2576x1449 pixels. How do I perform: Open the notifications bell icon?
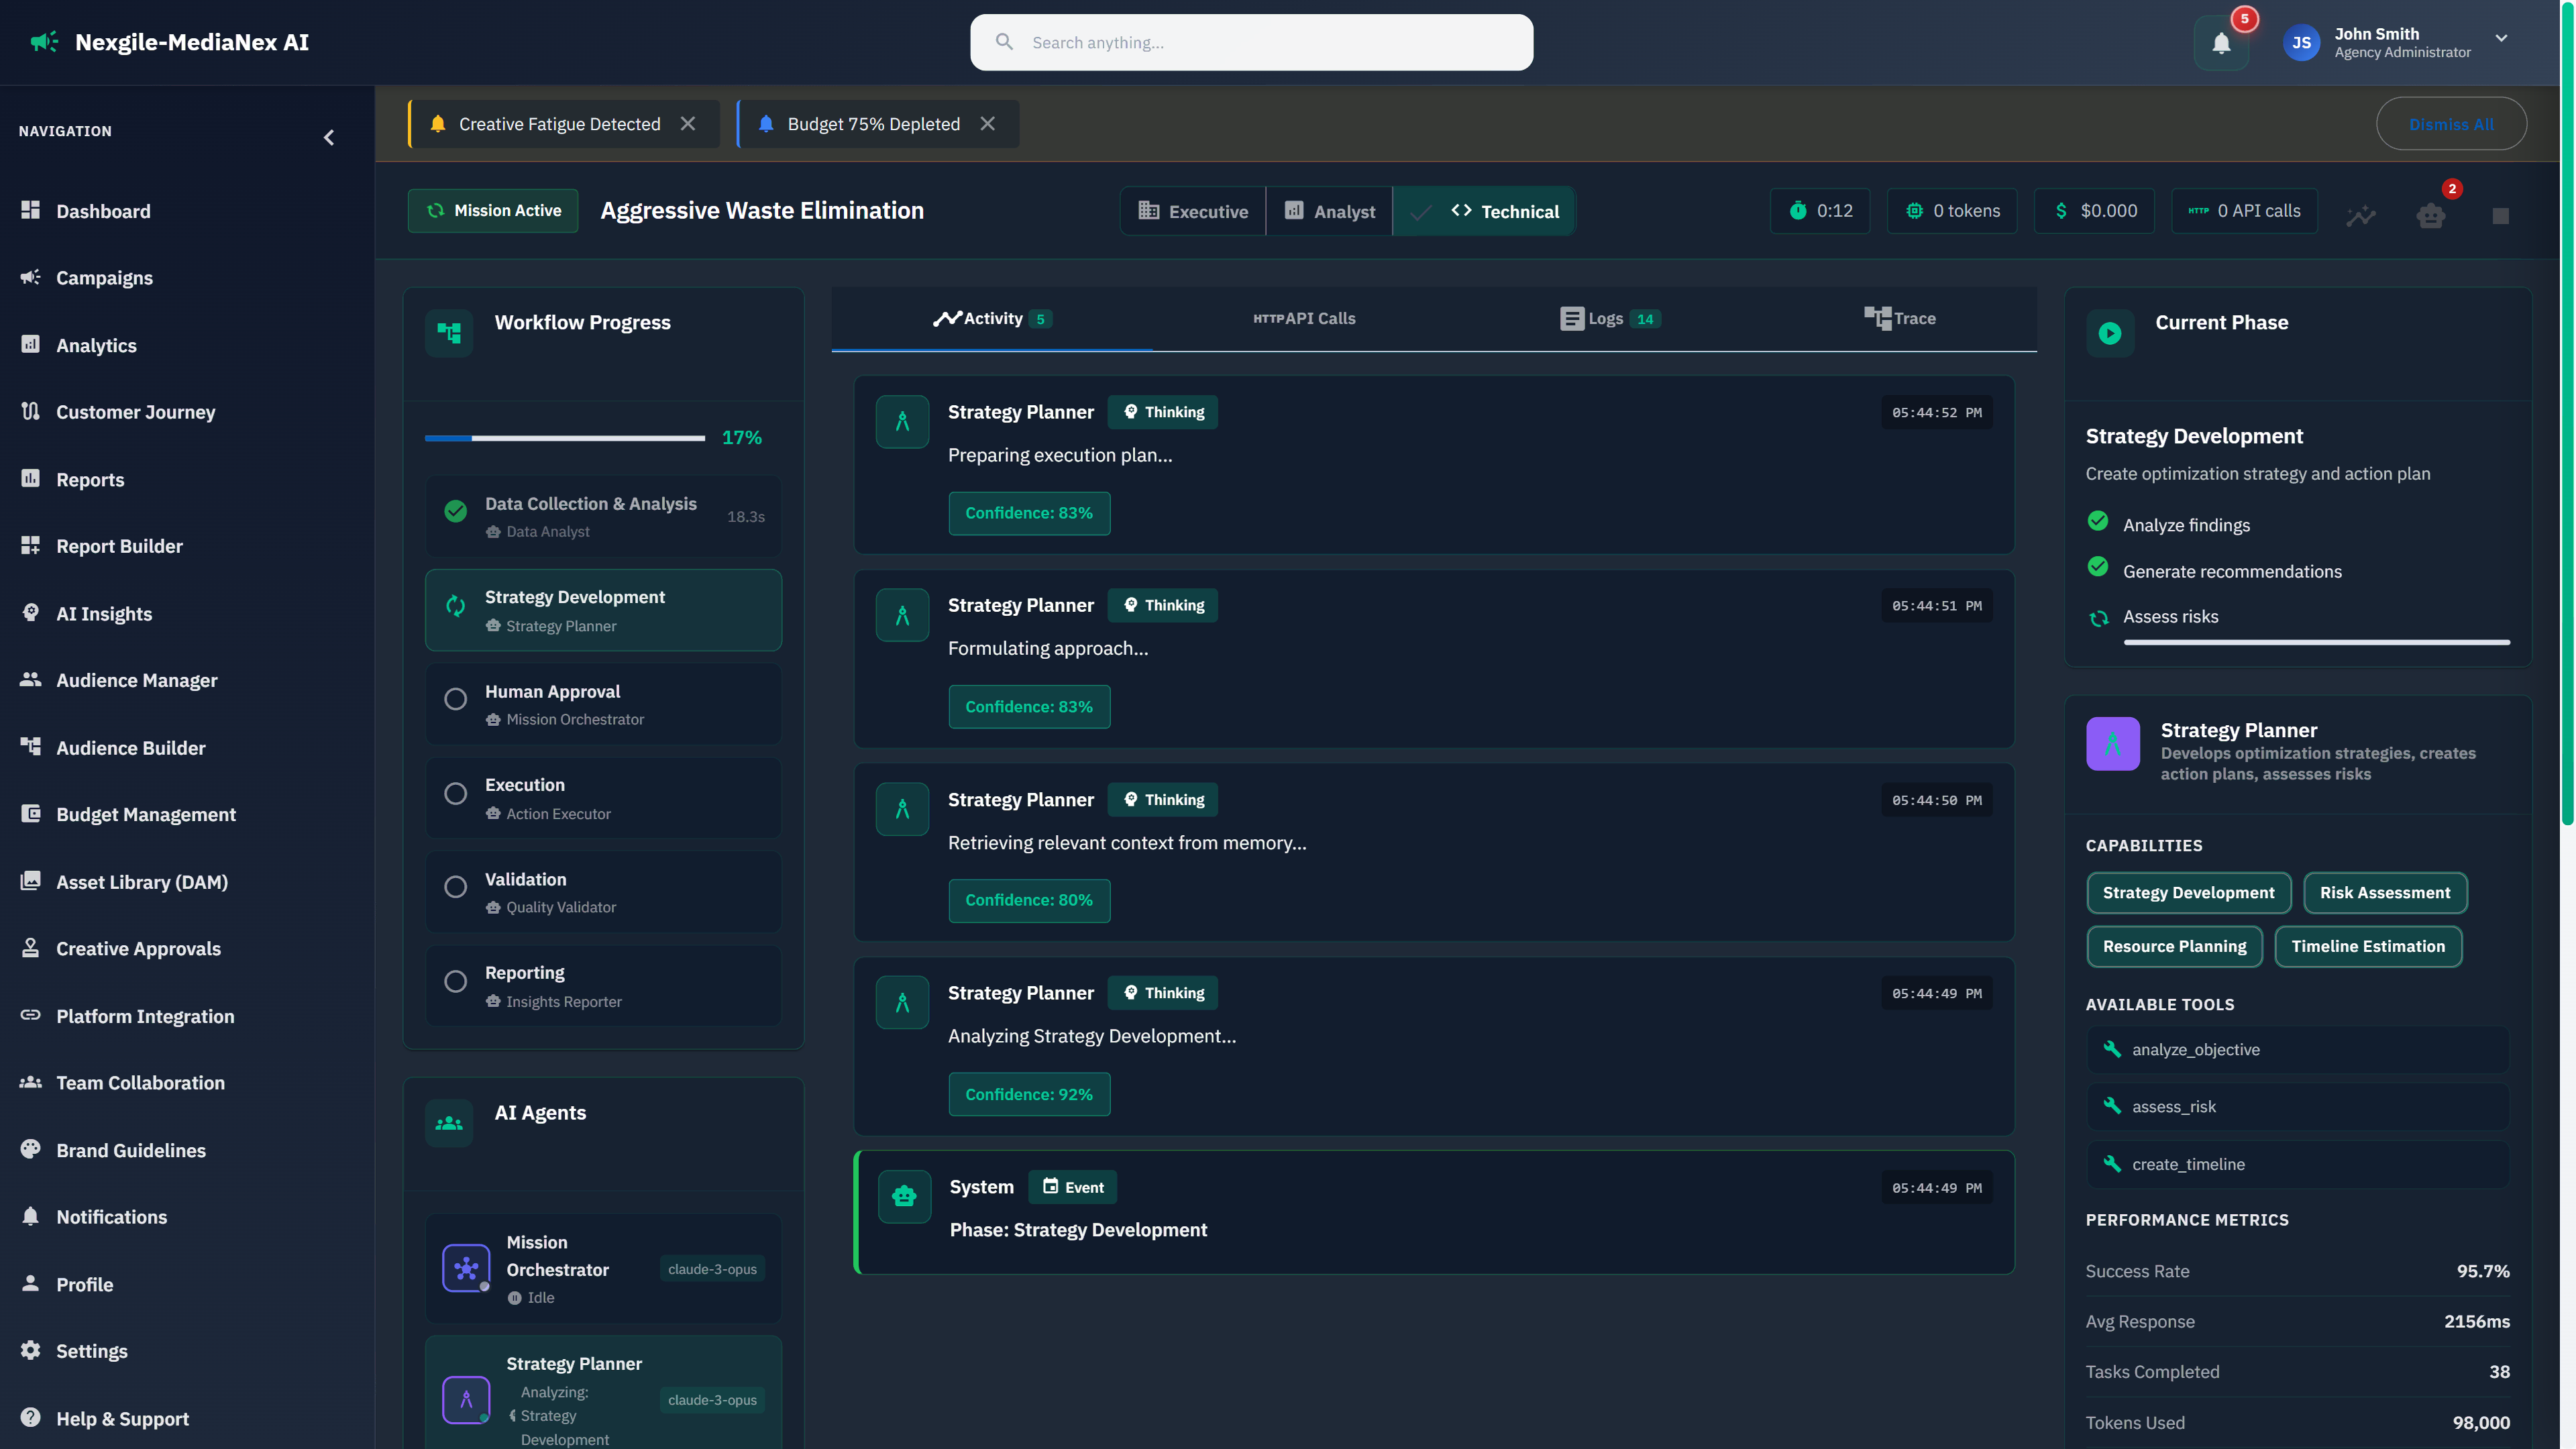2221,42
